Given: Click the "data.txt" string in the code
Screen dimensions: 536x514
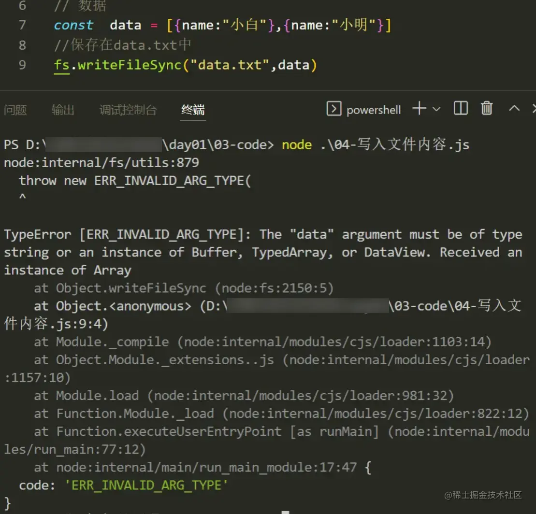Looking at the screenshot, I should tap(230, 65).
